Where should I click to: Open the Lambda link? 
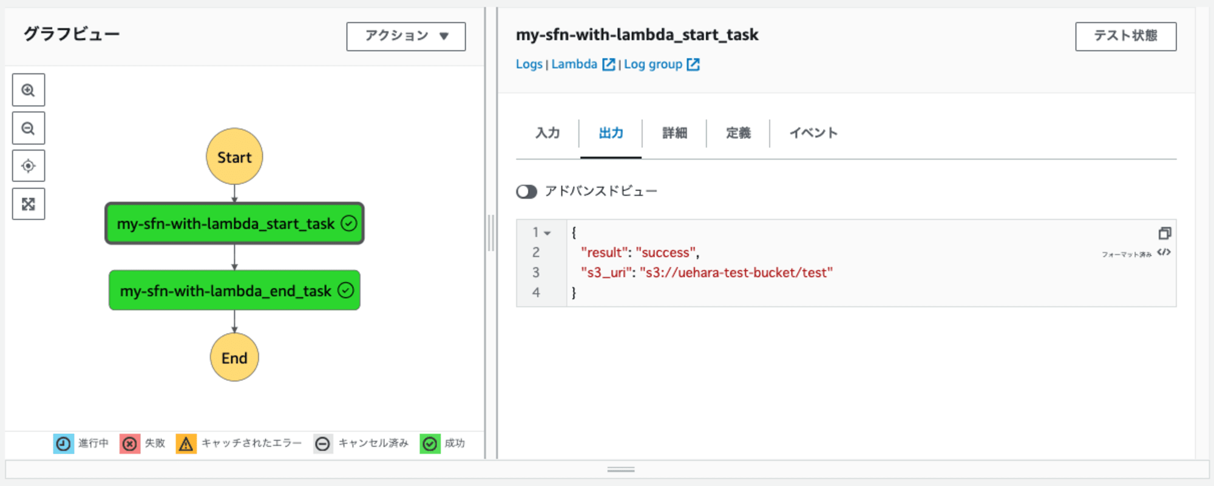pos(574,64)
